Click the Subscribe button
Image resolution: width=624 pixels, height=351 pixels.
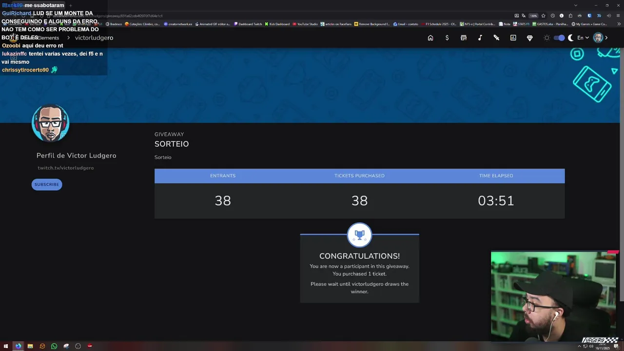[x=47, y=184]
